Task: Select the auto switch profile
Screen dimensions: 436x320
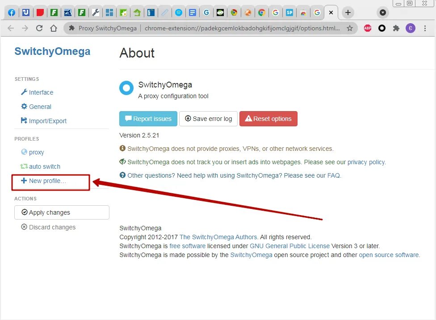Action: (45, 166)
